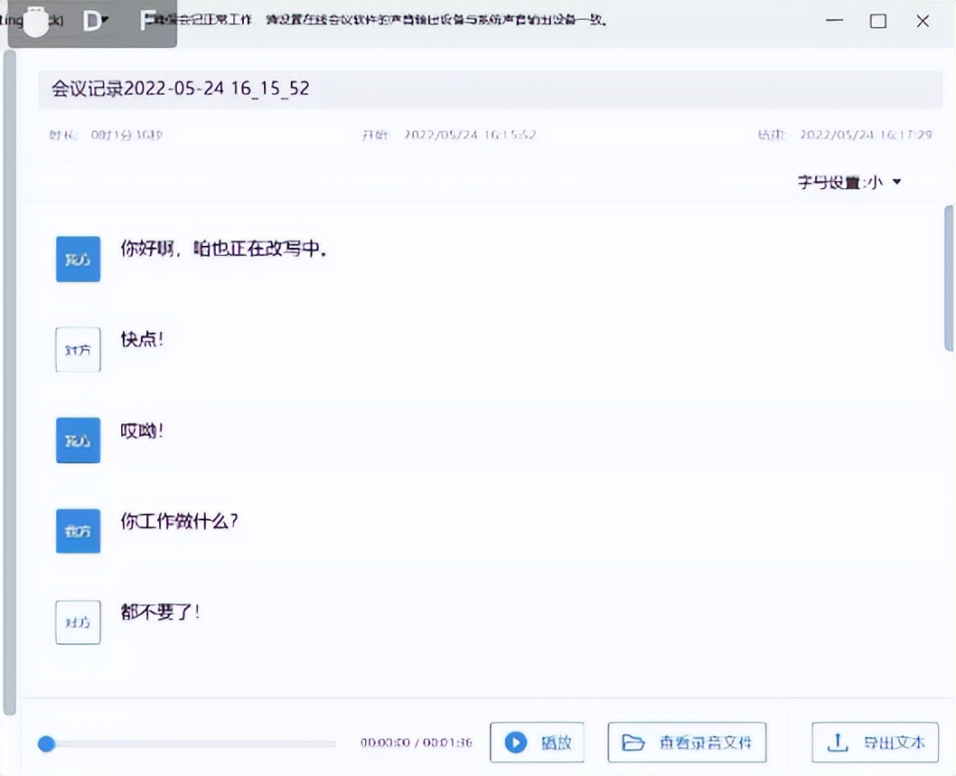Open 查看录音文件 recordings folder button
Viewport: 956px width, 776px height.
[687, 743]
